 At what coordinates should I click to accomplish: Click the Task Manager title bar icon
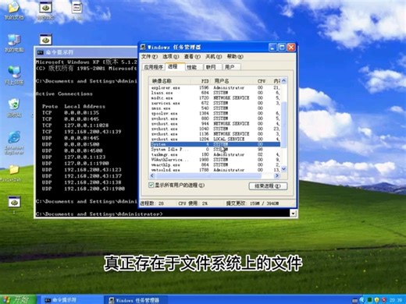(143, 47)
